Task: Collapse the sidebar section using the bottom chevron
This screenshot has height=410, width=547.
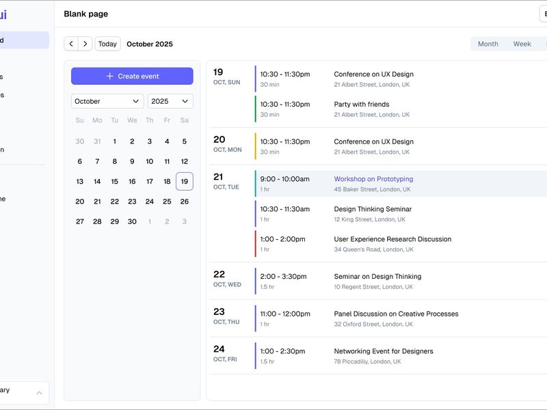Action: tap(38, 392)
